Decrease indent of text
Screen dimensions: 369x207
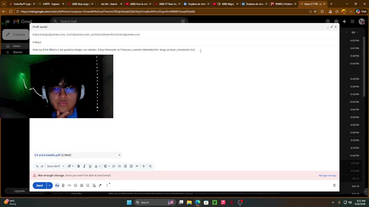tap(125, 166)
